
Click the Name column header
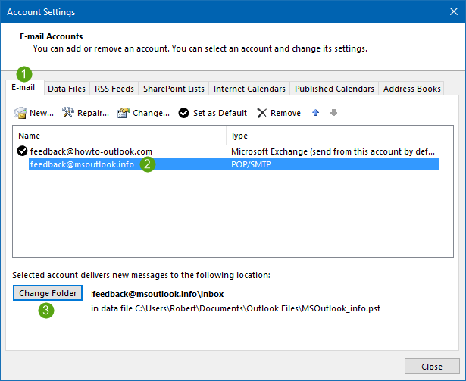coord(119,136)
